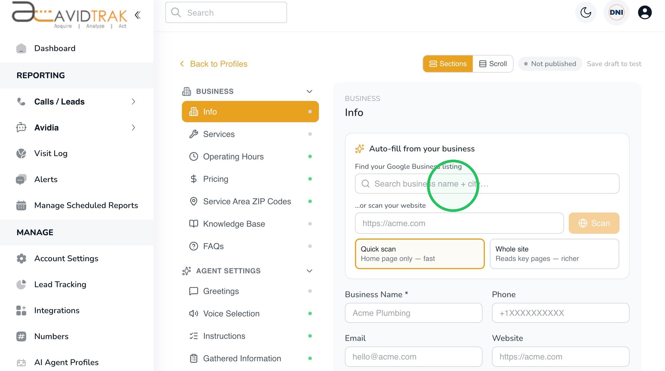Expand the Calls / Leads submenu arrow
This screenshot has height=371, width=665.
133,102
